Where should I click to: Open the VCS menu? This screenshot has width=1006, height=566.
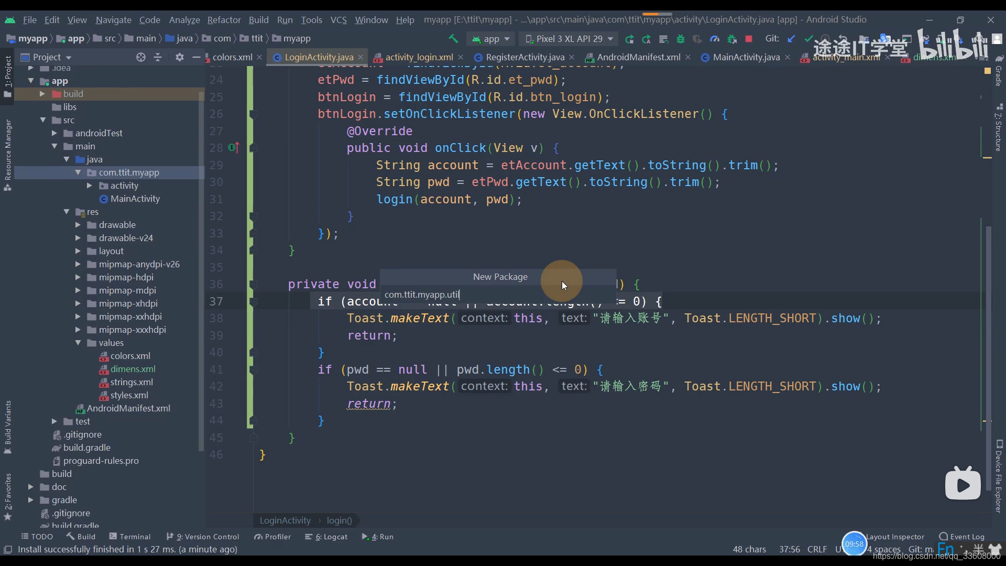[338, 20]
